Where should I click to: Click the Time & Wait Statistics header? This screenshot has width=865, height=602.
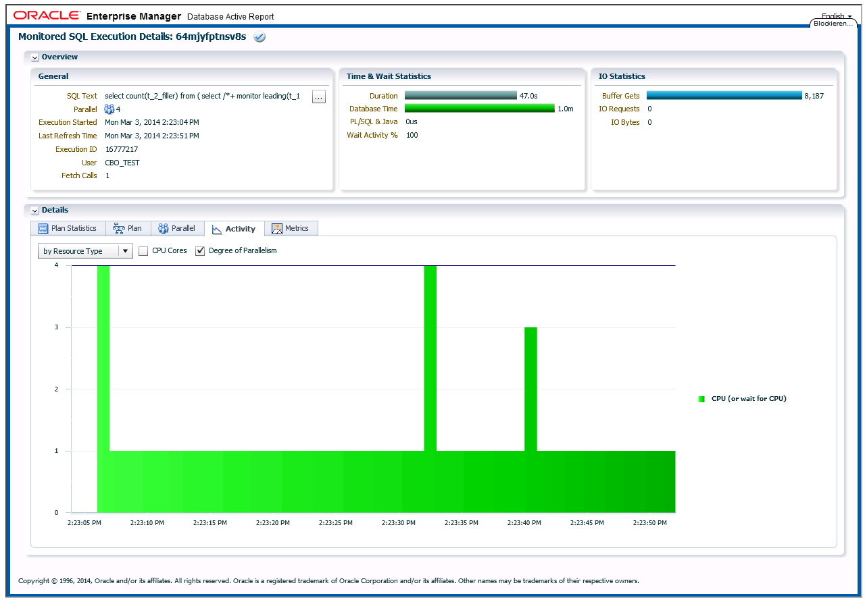click(389, 77)
